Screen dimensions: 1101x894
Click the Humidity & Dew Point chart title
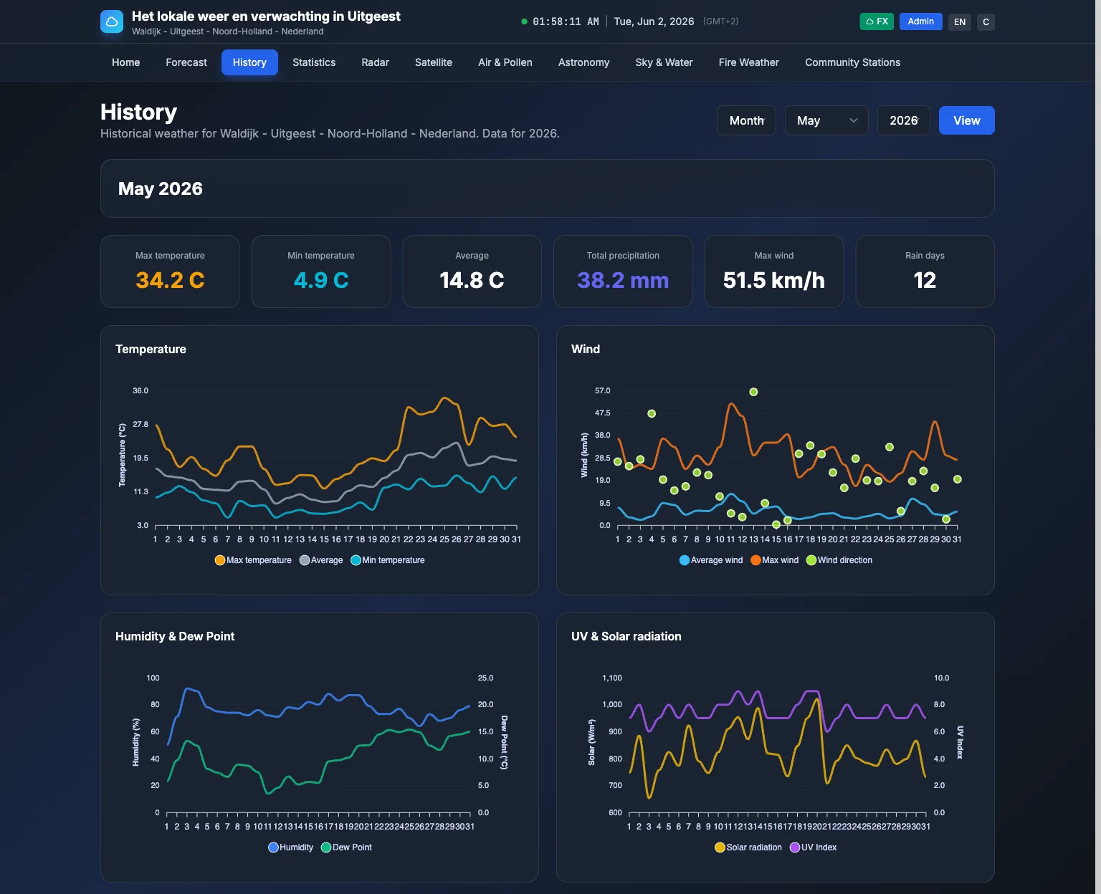(x=175, y=636)
